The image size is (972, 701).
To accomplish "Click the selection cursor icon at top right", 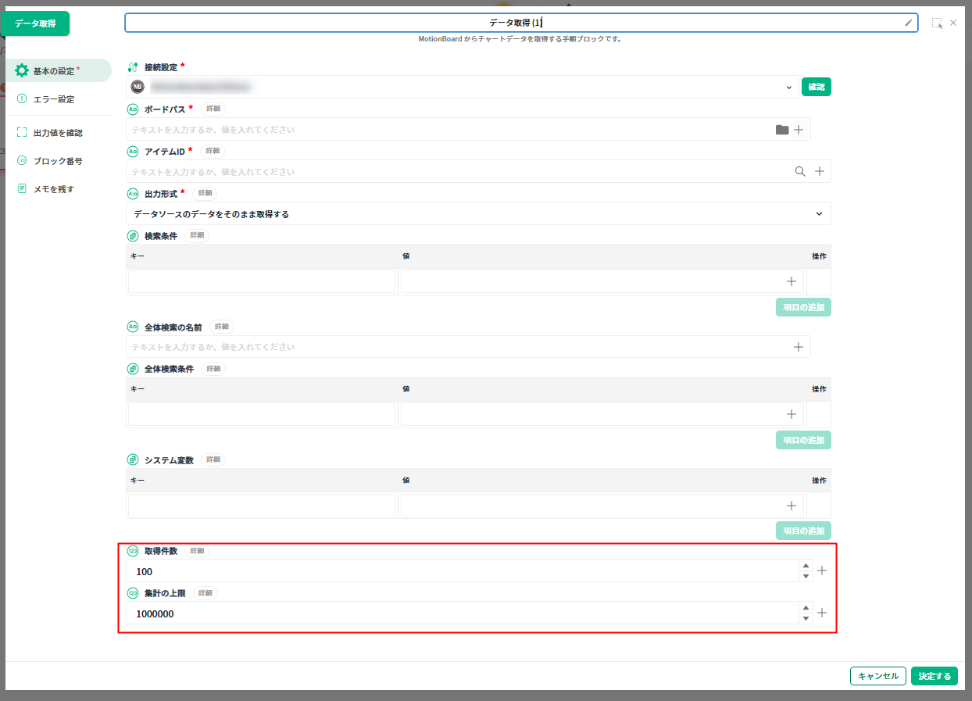I will click(x=937, y=23).
